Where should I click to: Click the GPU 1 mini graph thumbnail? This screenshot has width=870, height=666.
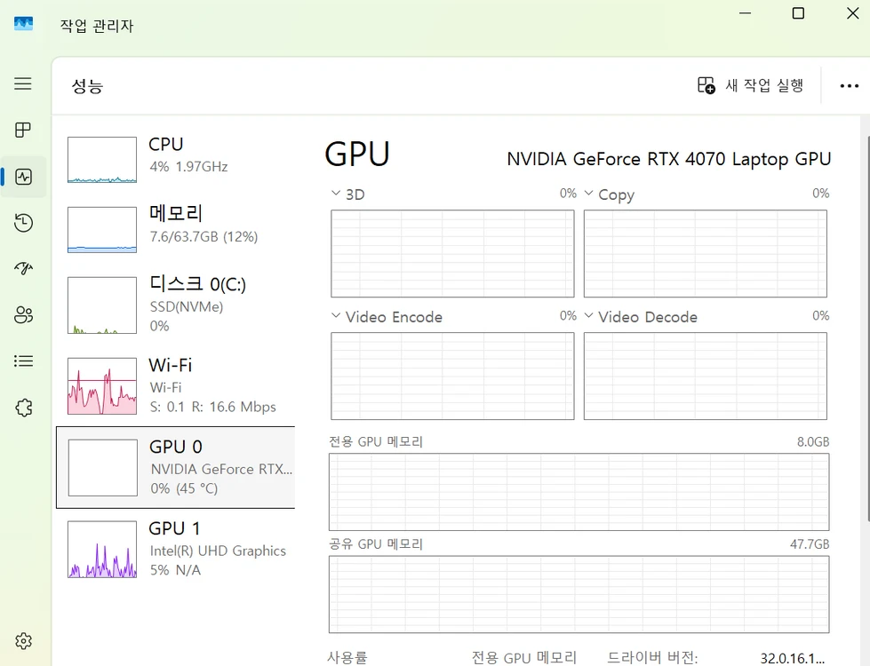tap(102, 549)
